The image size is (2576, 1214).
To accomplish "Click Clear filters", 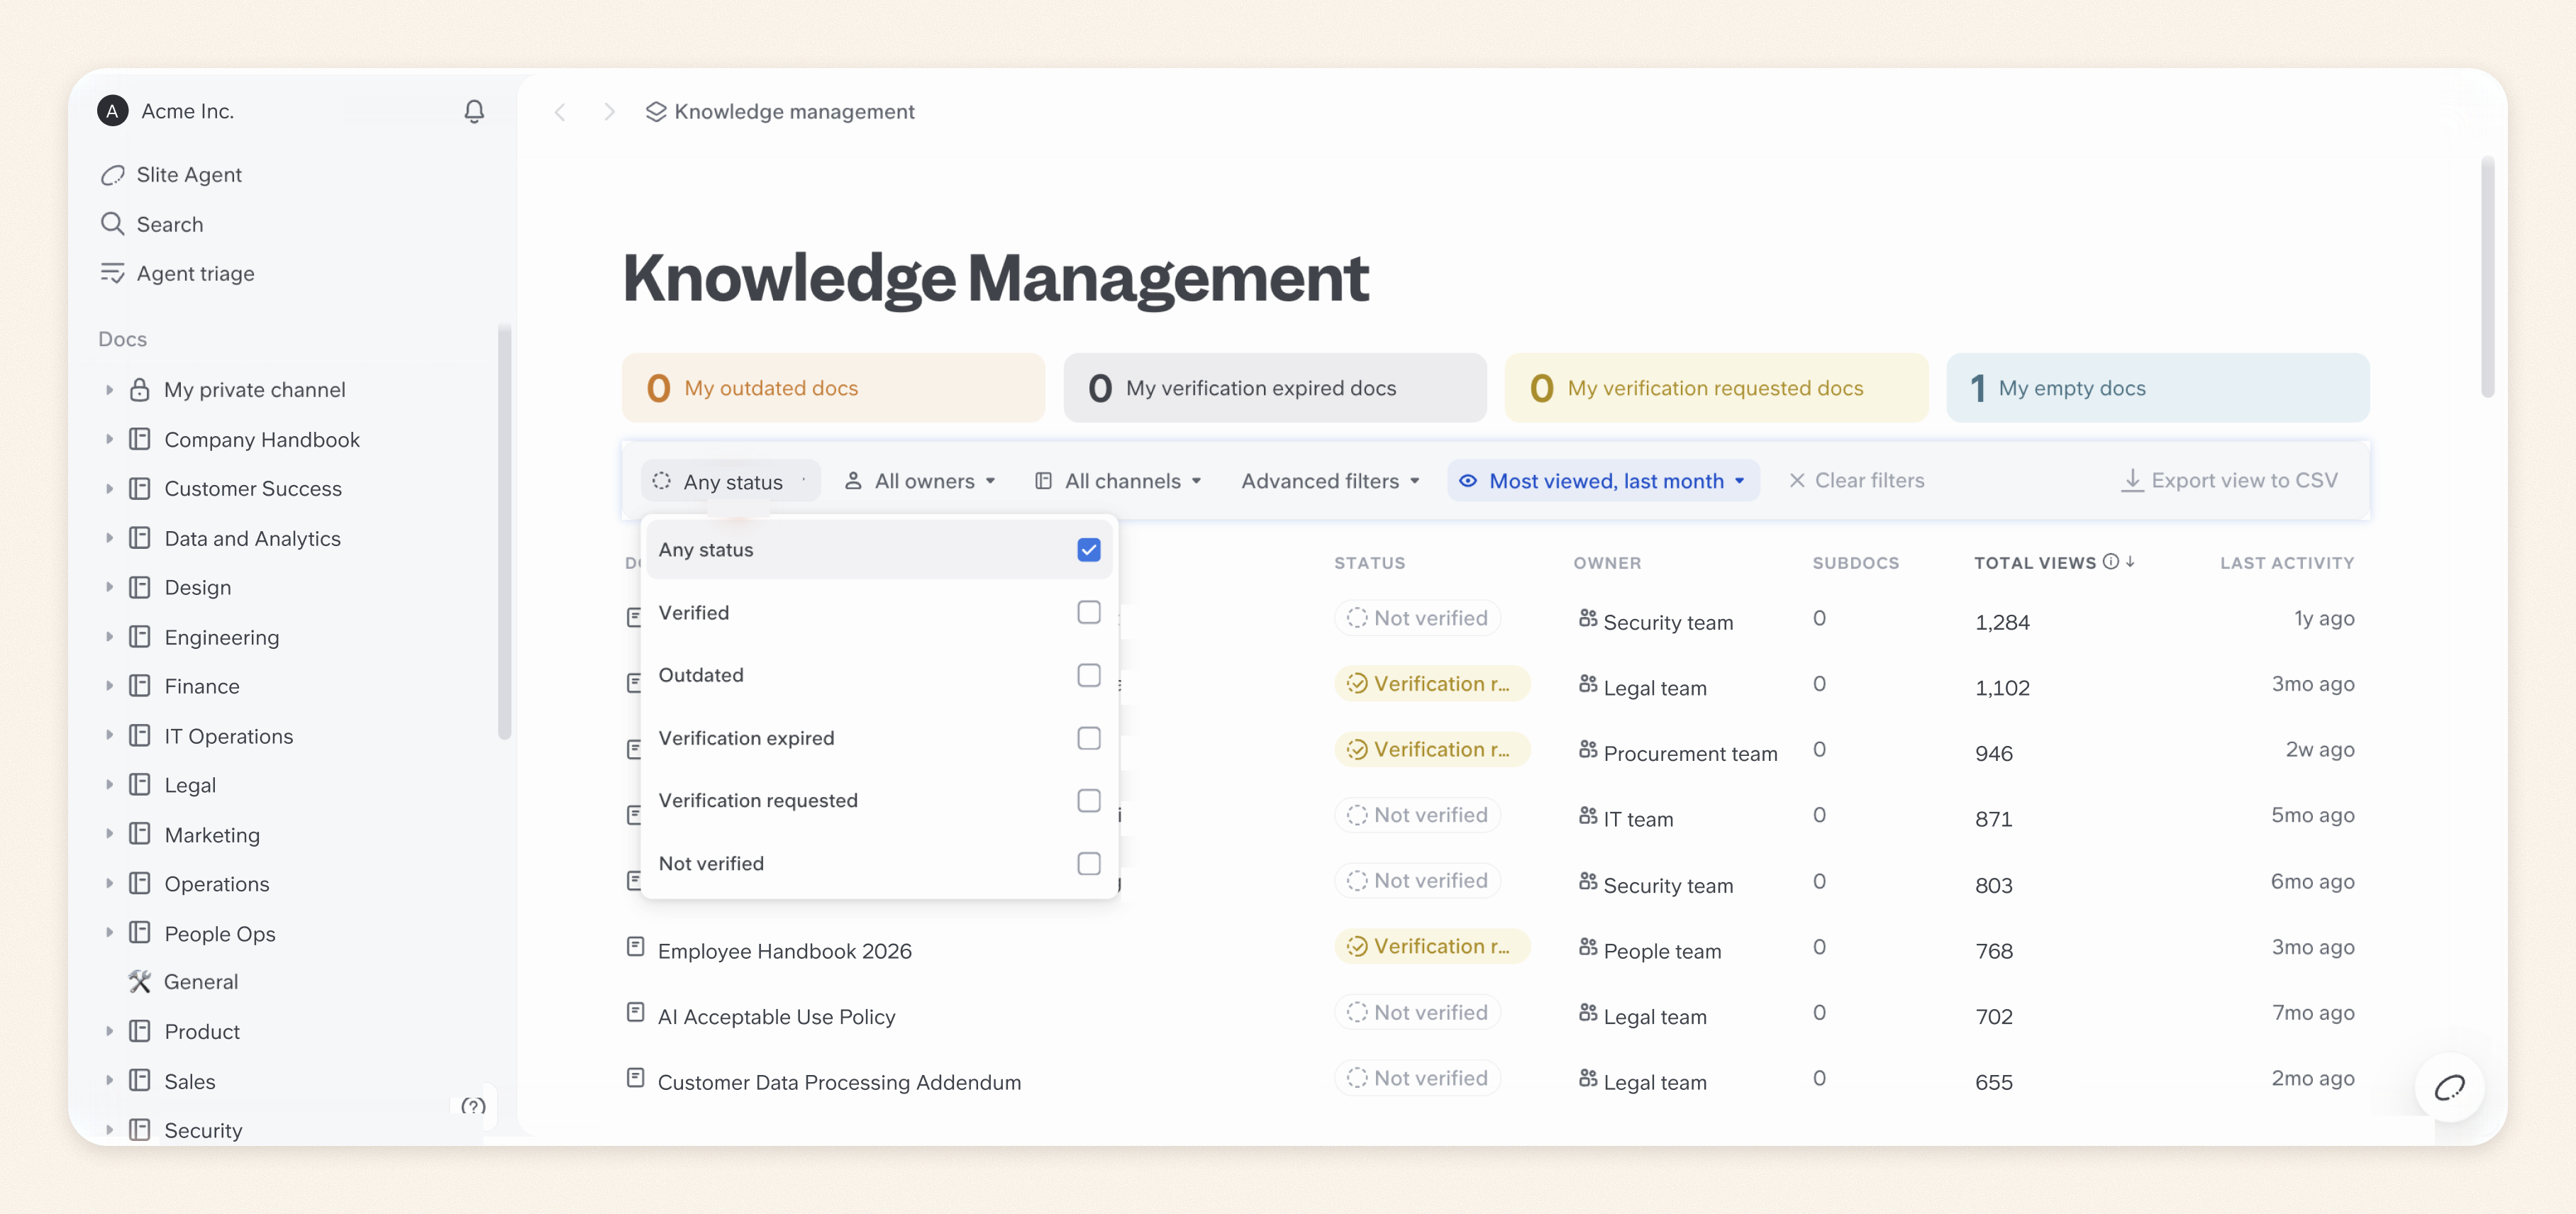I will point(1856,481).
